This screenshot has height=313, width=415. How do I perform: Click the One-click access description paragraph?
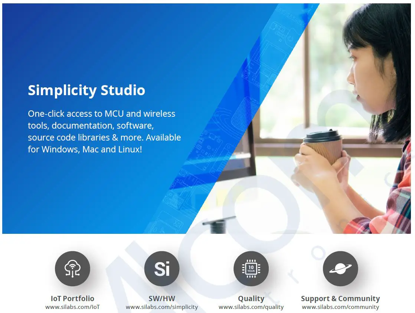104,132
